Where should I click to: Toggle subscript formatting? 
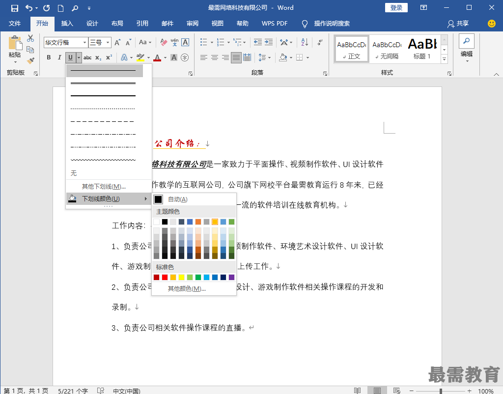98,58
